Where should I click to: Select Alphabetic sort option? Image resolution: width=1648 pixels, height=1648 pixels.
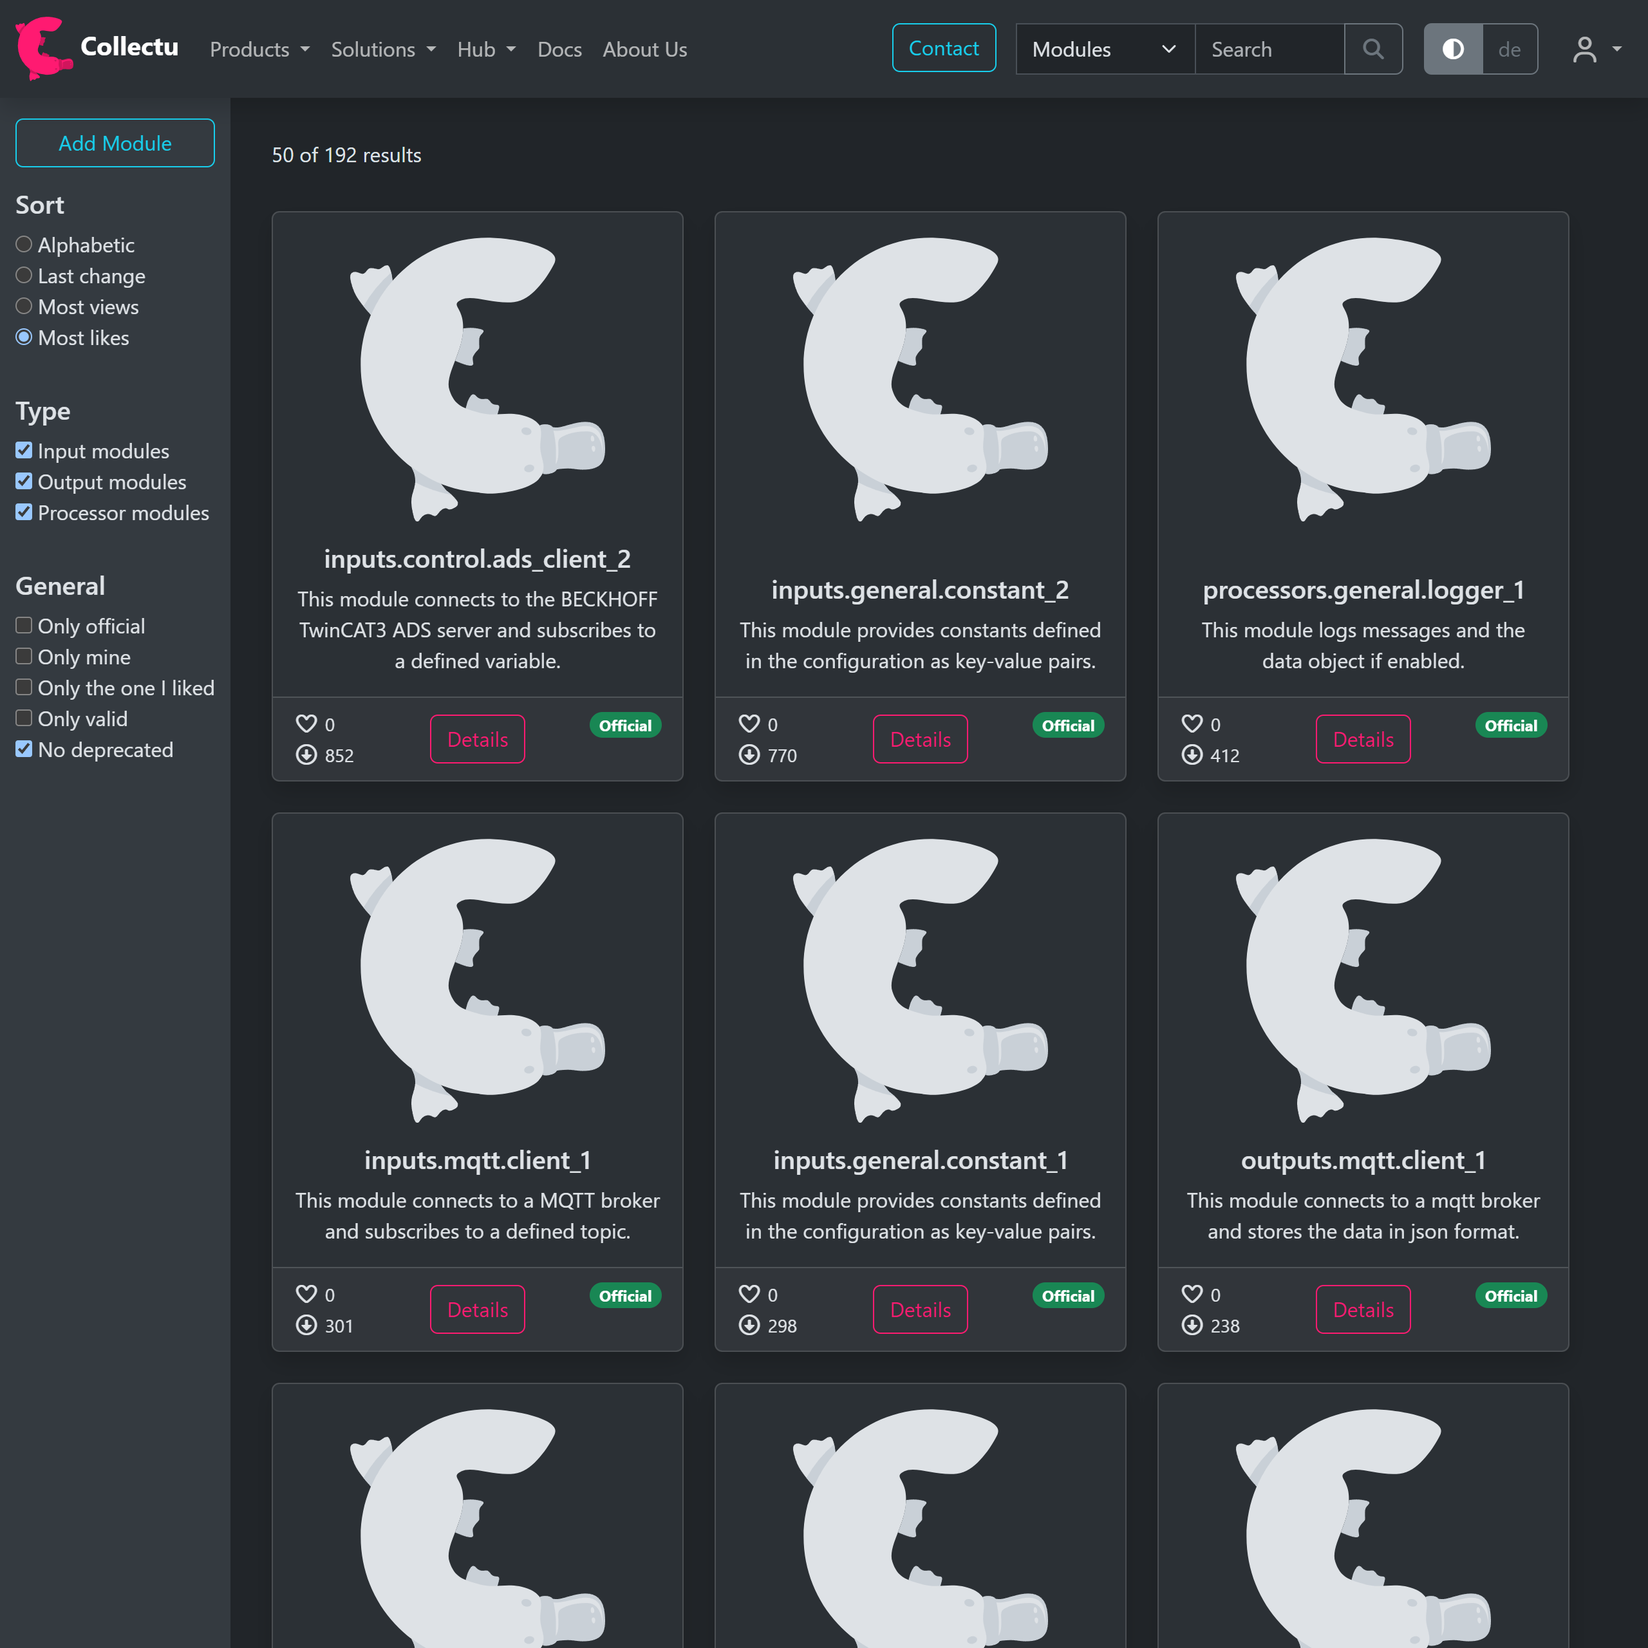pyautogui.click(x=24, y=245)
